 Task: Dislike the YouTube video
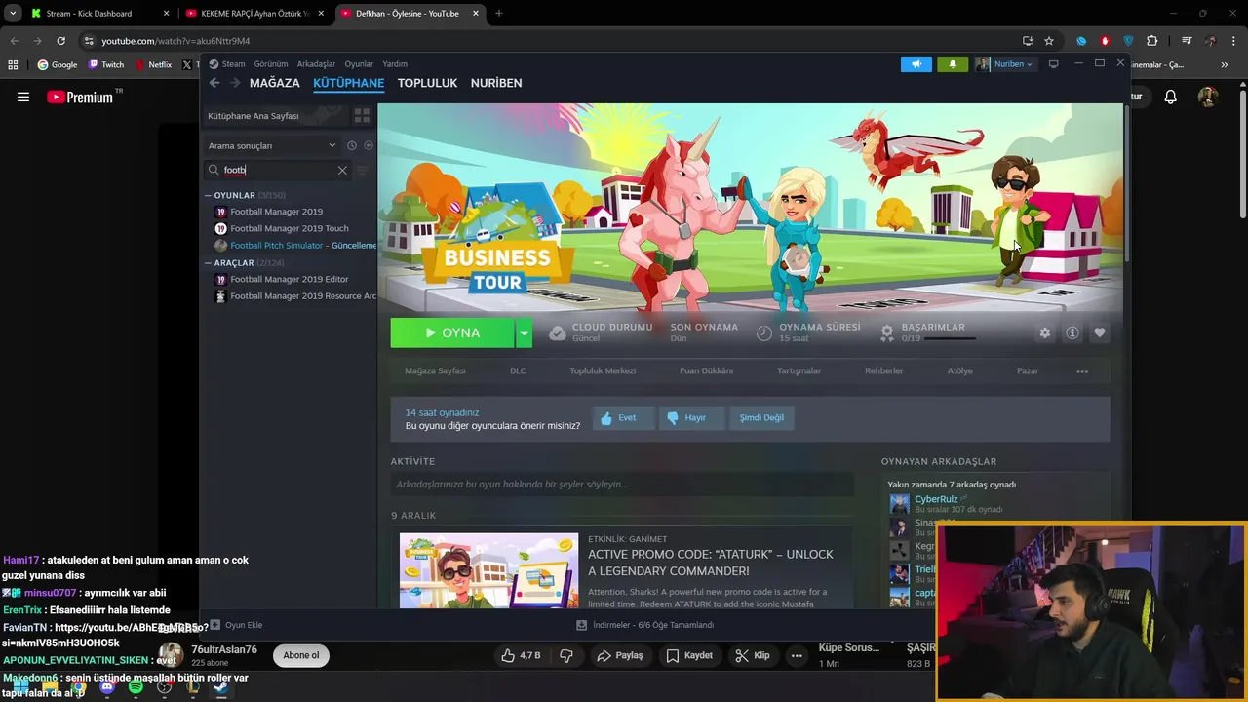(x=566, y=655)
